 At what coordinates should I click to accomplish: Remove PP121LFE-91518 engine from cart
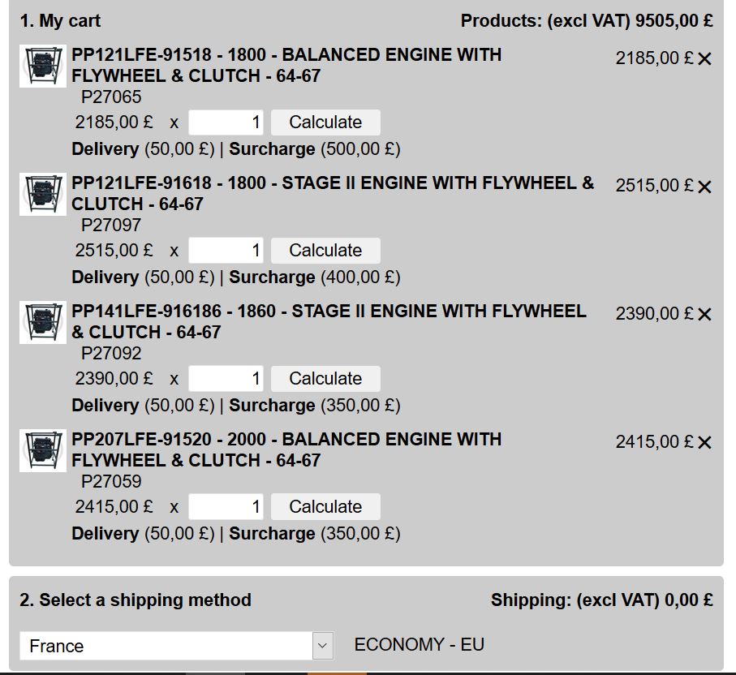[704, 58]
